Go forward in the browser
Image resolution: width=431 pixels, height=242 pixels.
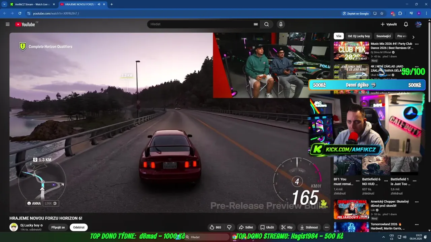point(12,13)
